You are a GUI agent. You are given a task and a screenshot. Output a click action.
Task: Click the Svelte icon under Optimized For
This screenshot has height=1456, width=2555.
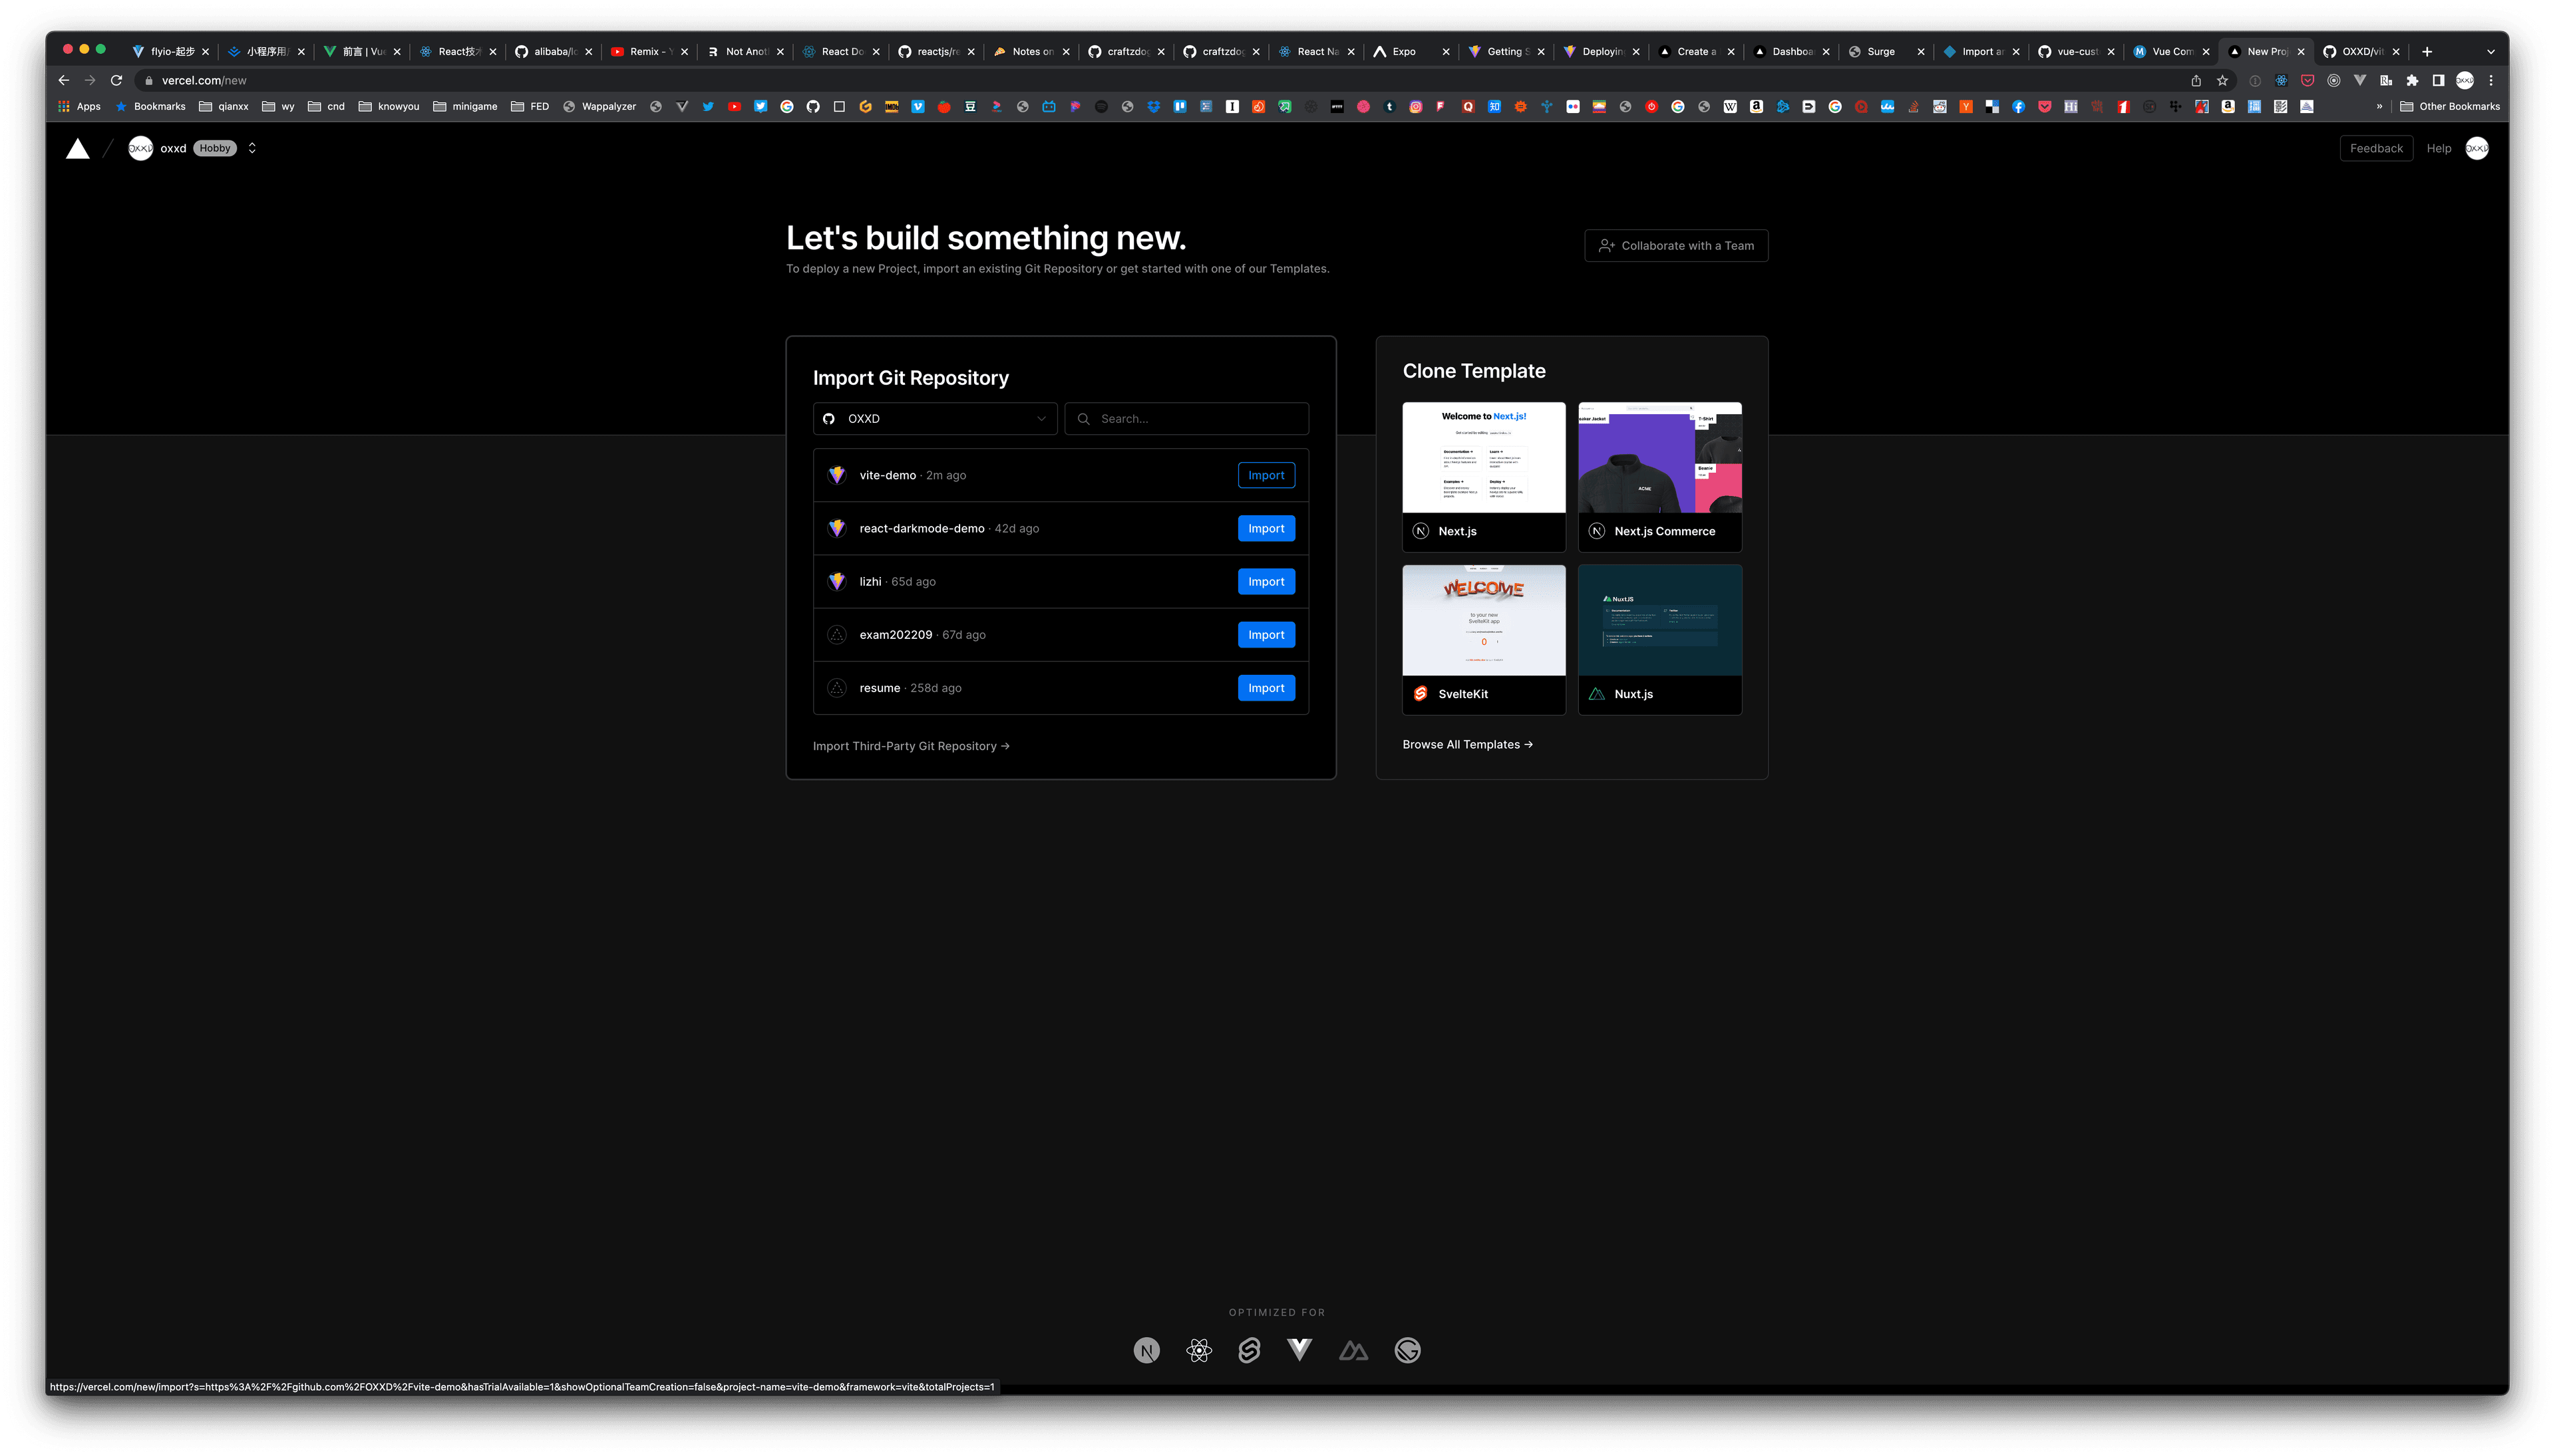[x=1248, y=1351]
